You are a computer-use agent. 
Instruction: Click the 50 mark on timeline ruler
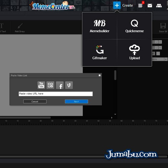click(98, 121)
